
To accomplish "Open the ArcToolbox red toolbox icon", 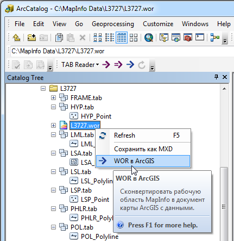I will tap(188, 38).
